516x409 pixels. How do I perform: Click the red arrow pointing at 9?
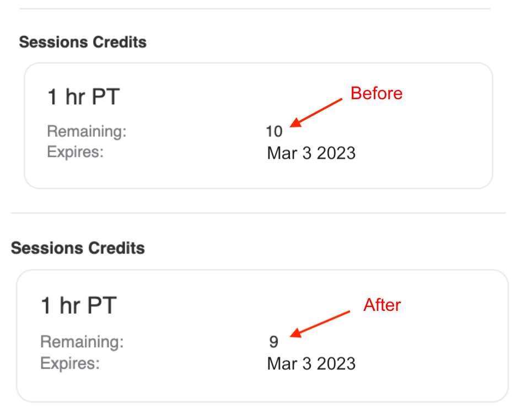[321, 324]
